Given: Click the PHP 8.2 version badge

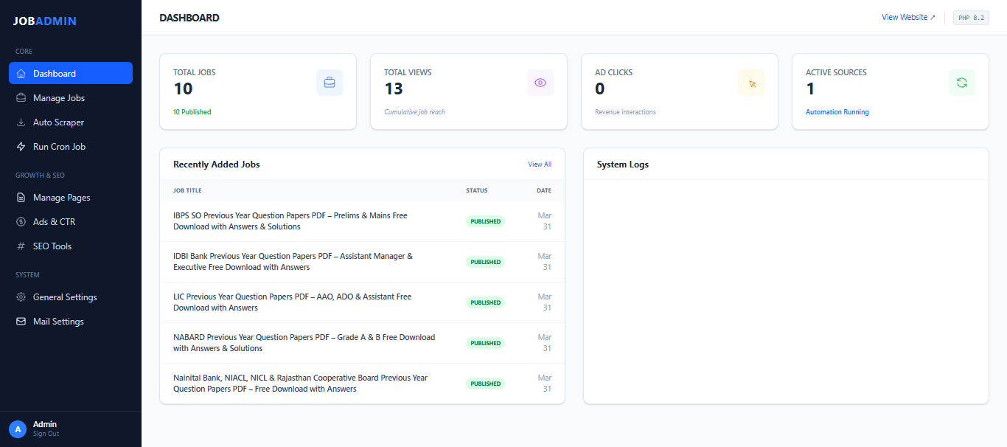Looking at the screenshot, I should click(971, 17).
